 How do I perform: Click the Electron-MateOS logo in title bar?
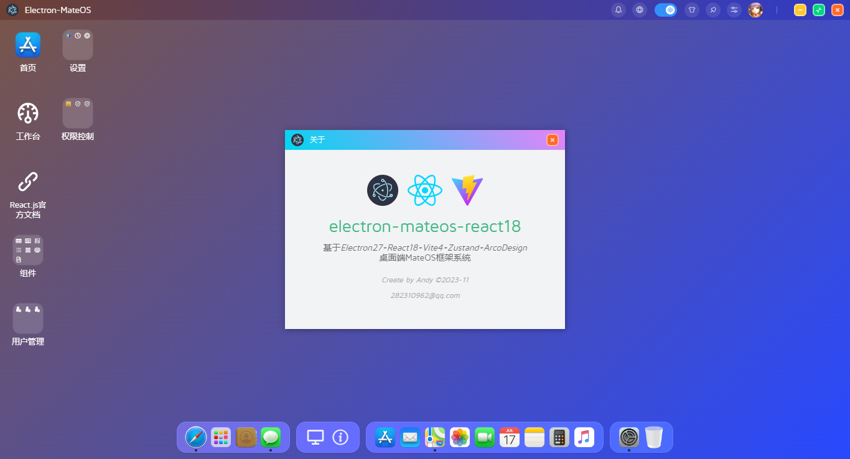pos(12,10)
